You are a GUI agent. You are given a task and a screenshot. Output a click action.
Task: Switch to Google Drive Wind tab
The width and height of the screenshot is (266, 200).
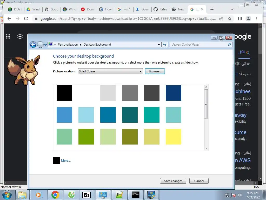tap(33, 9)
